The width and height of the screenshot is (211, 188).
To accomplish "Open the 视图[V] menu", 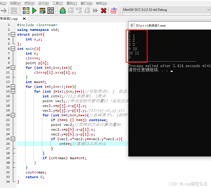I will 15,3.
